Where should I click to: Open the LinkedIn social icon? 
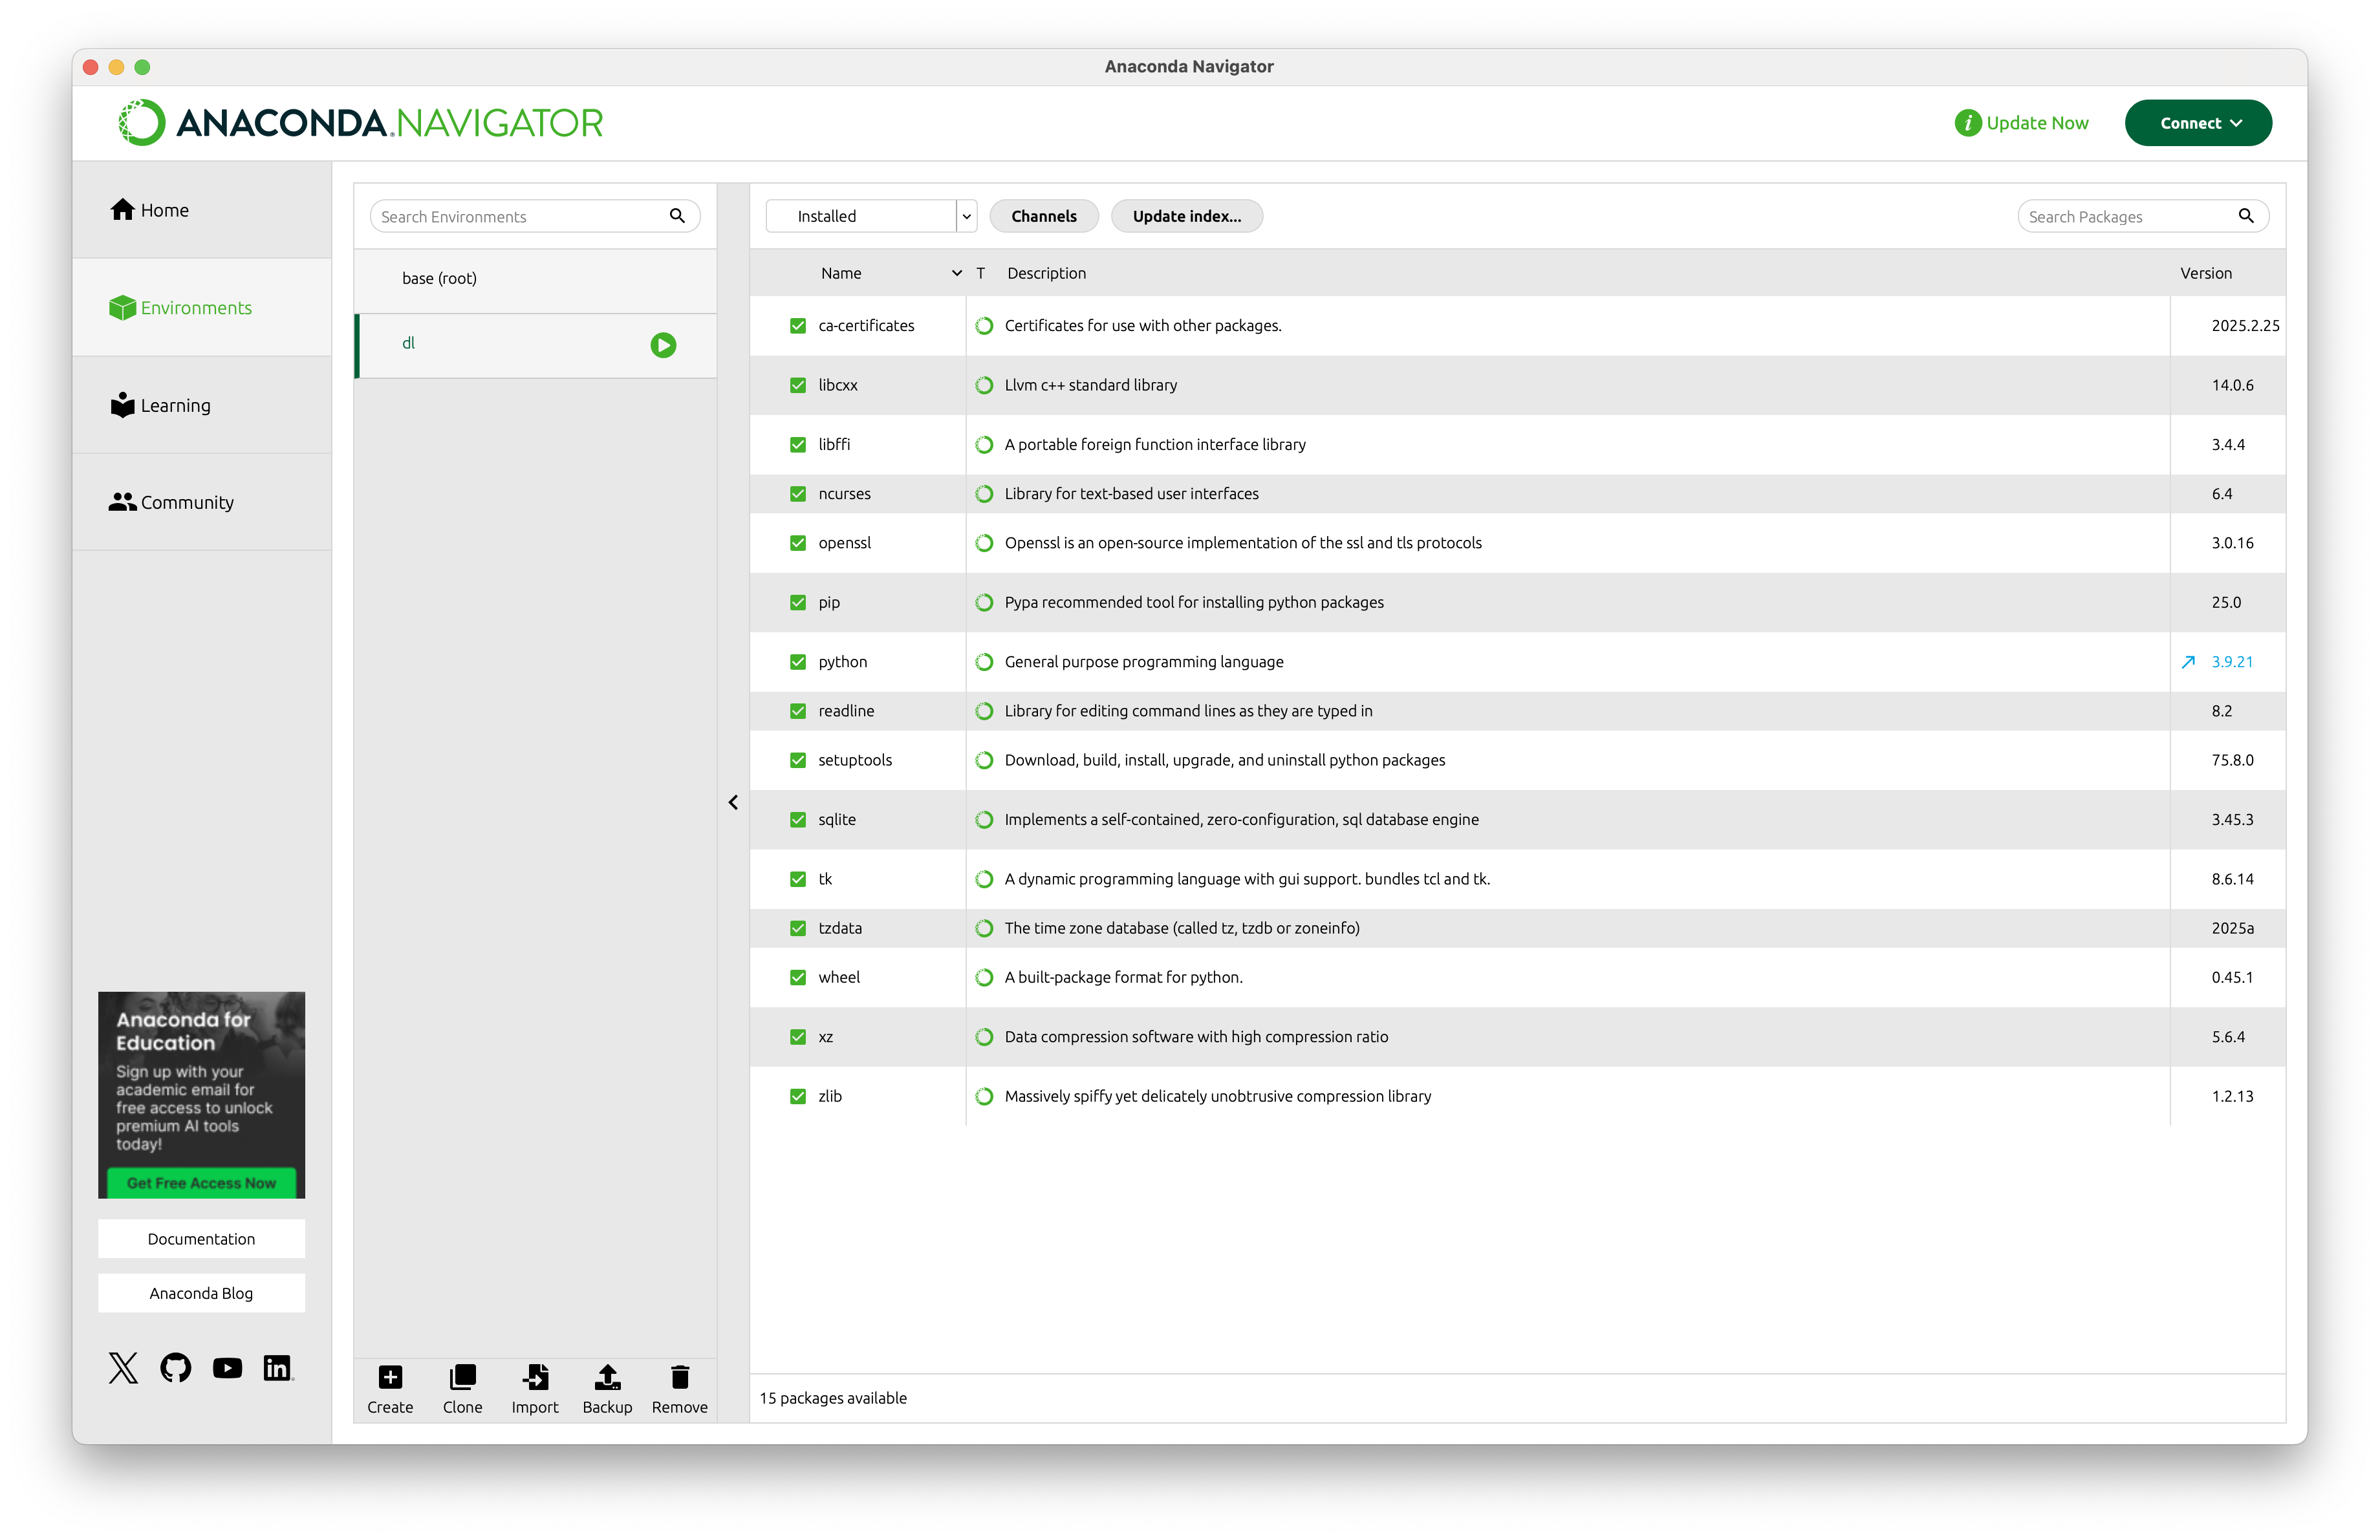[x=277, y=1367]
